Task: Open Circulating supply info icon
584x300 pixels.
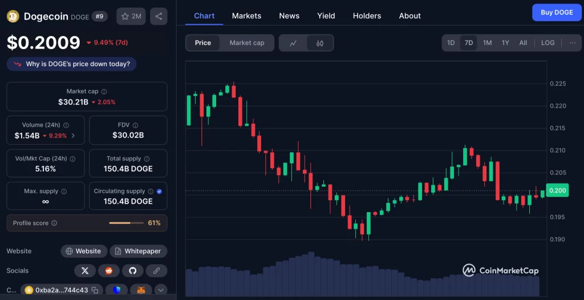Action: pyautogui.click(x=151, y=191)
